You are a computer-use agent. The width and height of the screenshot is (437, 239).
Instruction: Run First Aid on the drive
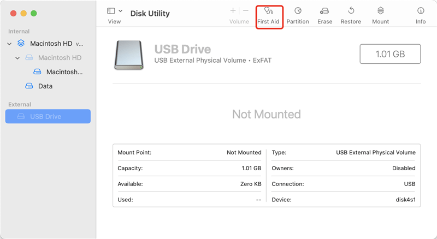pyautogui.click(x=269, y=15)
